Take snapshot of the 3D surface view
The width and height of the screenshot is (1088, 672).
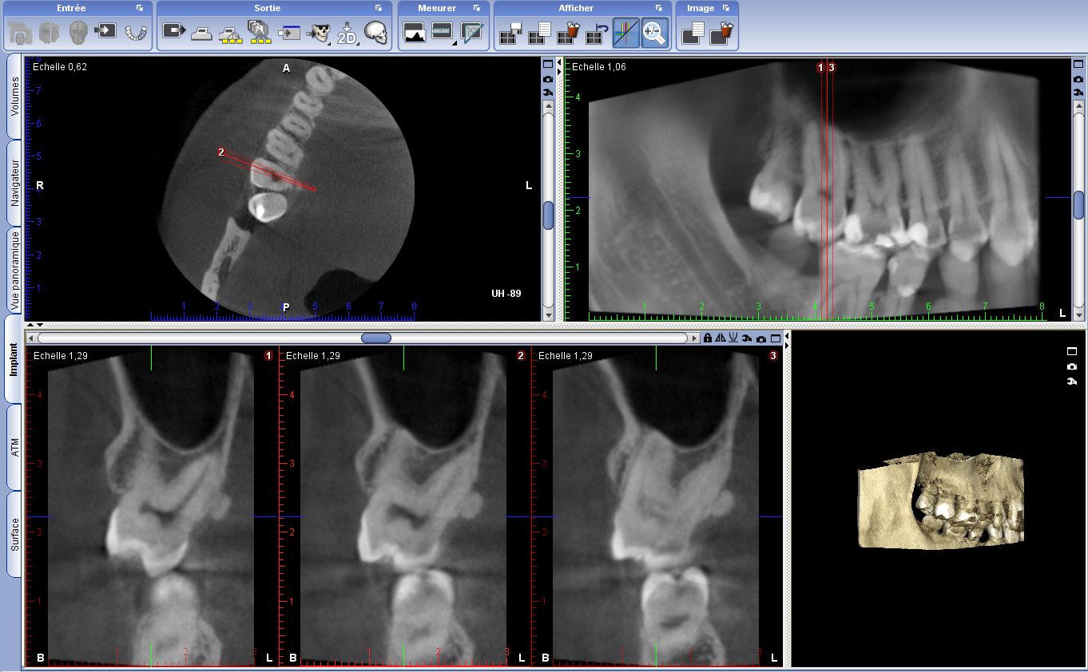coord(1071,366)
